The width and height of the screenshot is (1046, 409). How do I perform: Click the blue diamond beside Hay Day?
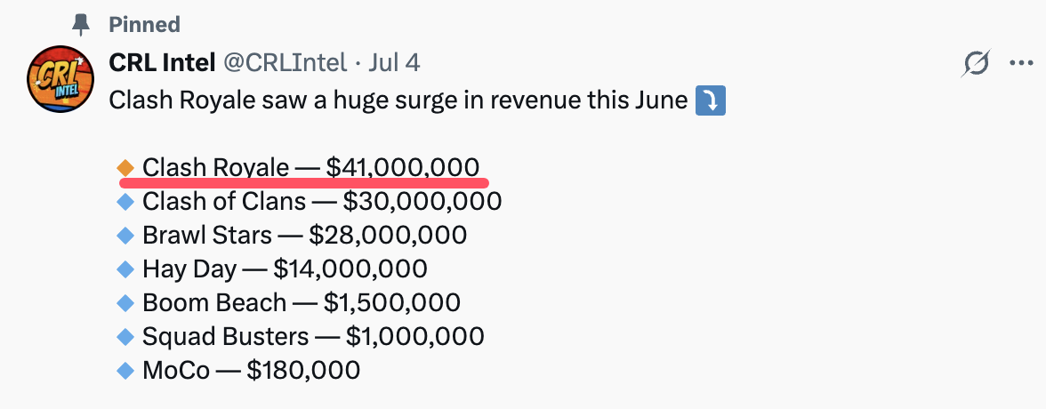[x=125, y=269]
